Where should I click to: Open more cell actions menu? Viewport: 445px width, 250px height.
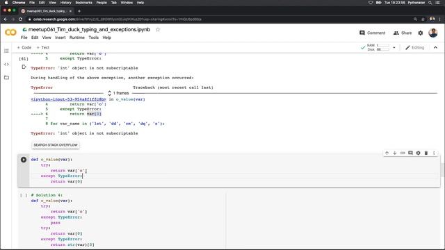[434, 153]
